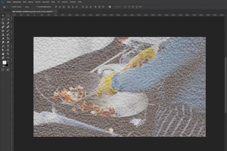Click the 3D orbit icon in options bar
Image resolution: width=227 pixels, height=151 pixels.
coord(125,7)
